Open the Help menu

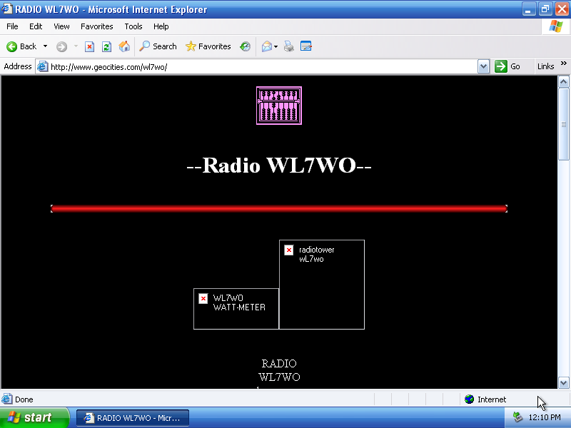point(161,26)
